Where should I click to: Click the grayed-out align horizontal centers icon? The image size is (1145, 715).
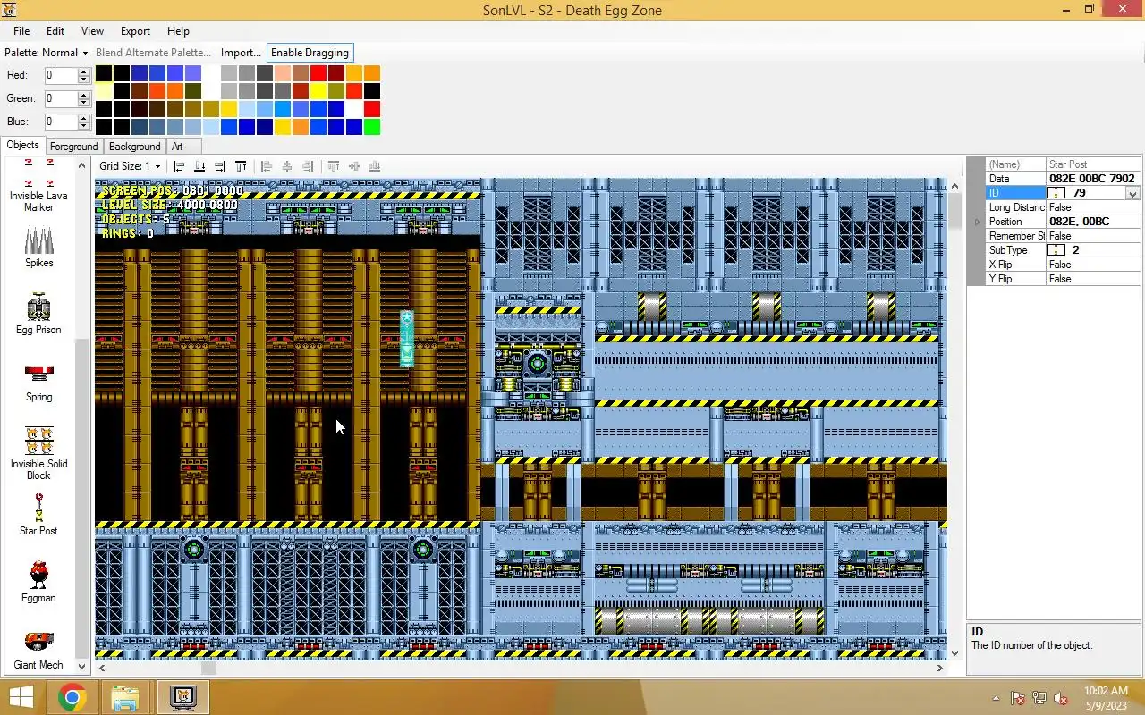[287, 166]
